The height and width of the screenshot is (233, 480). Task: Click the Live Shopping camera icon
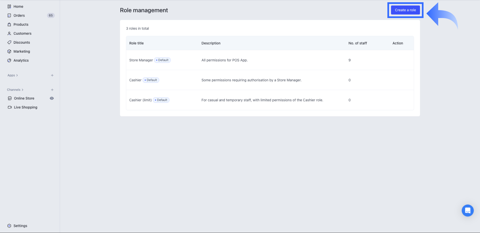tap(10, 107)
